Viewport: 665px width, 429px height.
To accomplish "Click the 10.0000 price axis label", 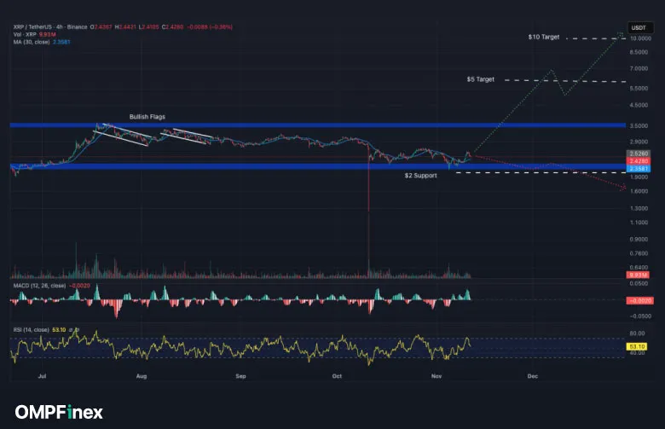I will pyautogui.click(x=639, y=38).
